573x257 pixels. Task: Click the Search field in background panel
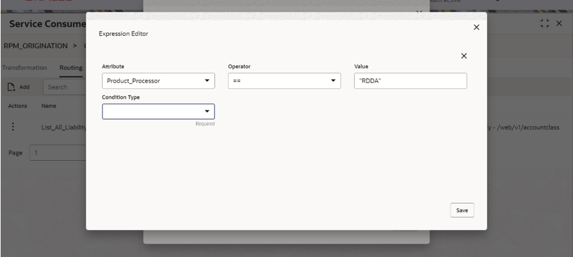(x=64, y=87)
